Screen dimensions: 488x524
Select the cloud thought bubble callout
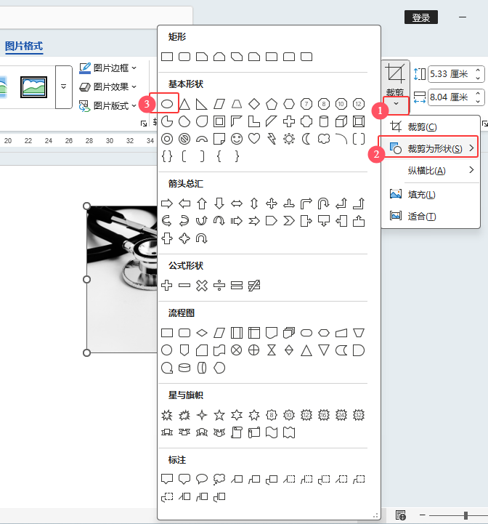(x=219, y=479)
